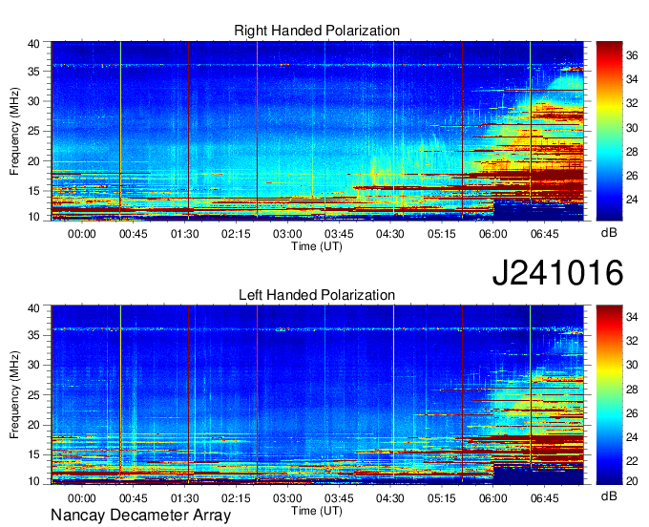Click the 06:45 time tick under Right Handed plot
649x527 pixels.
coord(544,234)
